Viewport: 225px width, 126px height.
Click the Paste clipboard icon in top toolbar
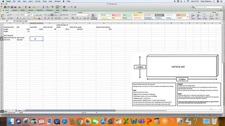26,7
